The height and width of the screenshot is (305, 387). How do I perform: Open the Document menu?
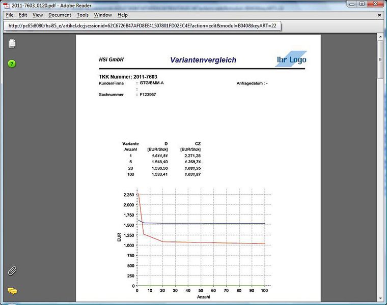pyautogui.click(x=60, y=15)
